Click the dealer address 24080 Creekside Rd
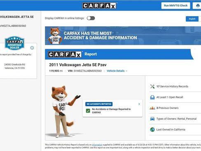The image size is (201, 151). click(x=14, y=64)
